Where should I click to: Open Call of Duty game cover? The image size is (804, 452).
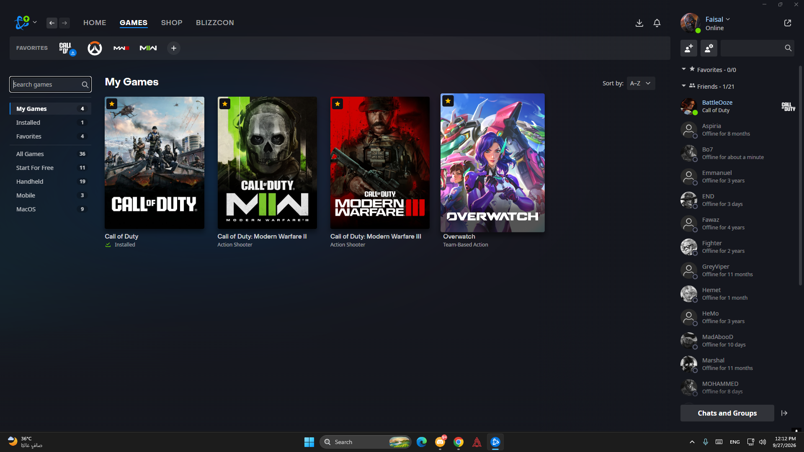(155, 163)
